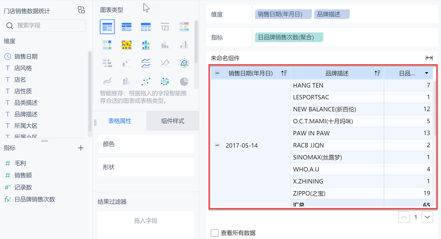Screen dimensions: 441x239
Task: Go to the next table page
Action: (x=427, y=217)
